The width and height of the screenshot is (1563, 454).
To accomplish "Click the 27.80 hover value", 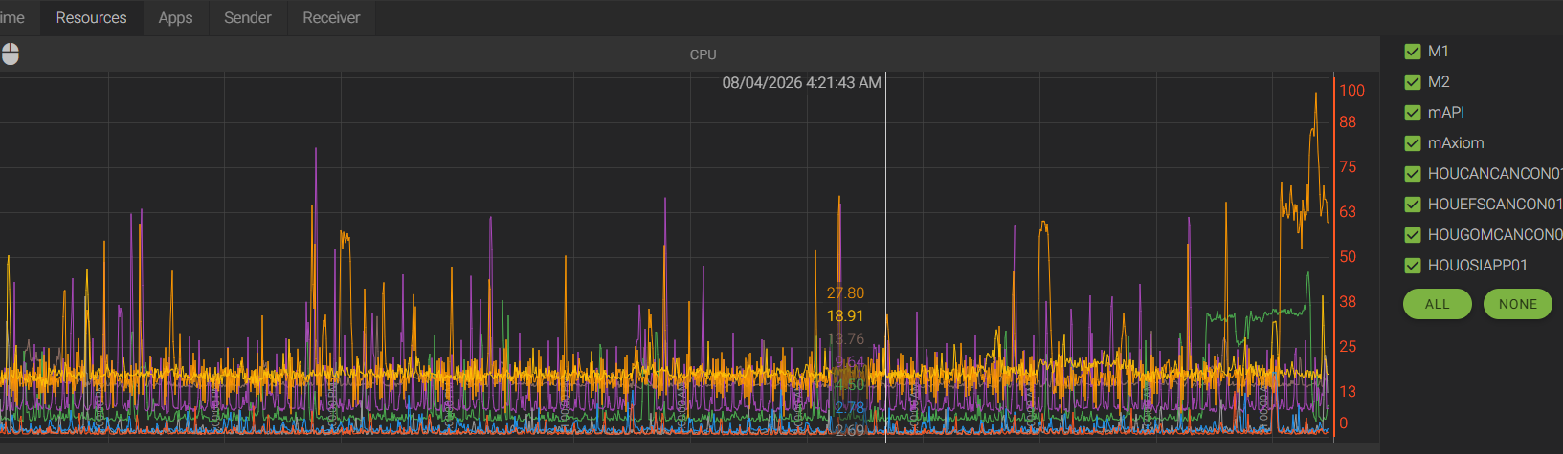I will point(845,293).
